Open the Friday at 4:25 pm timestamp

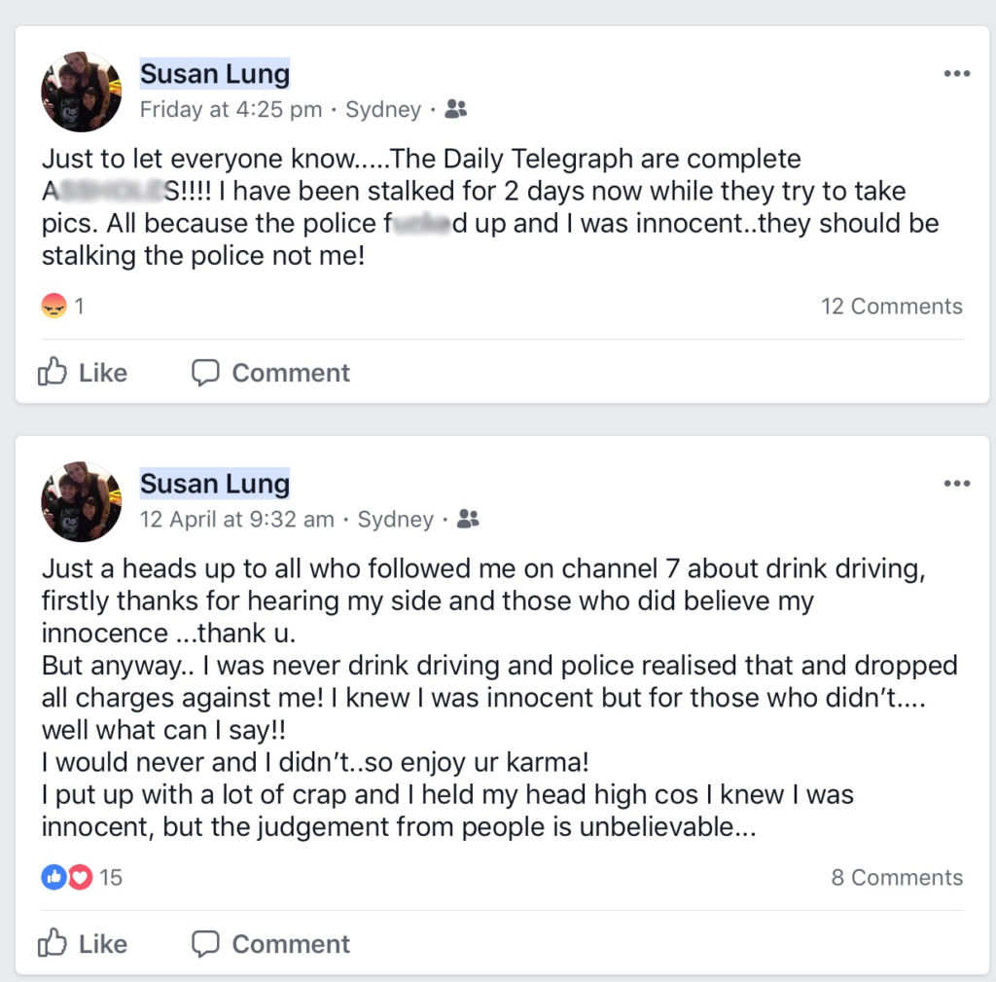coord(231,110)
